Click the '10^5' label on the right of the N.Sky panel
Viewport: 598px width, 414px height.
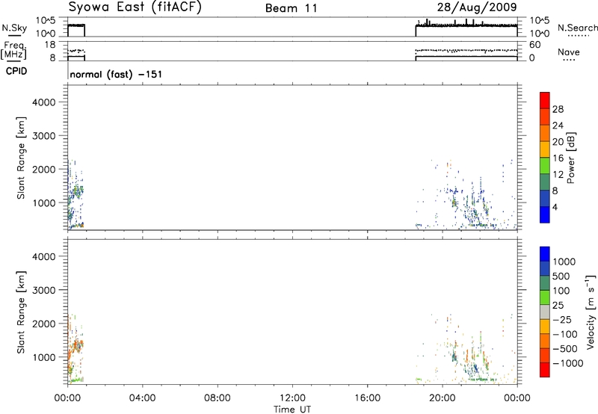539,21
